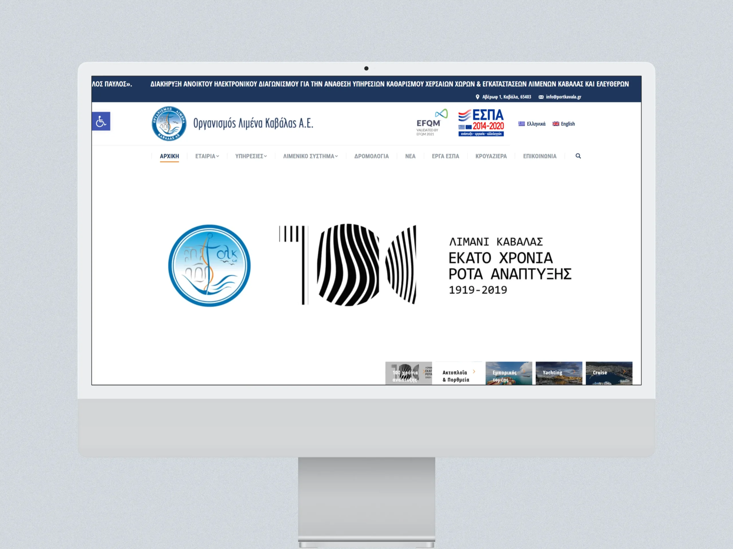Expand the ΛΙΜΕΝΙΚΟ ΣΥΣΤΗΜΑ dropdown menu

[310, 156]
